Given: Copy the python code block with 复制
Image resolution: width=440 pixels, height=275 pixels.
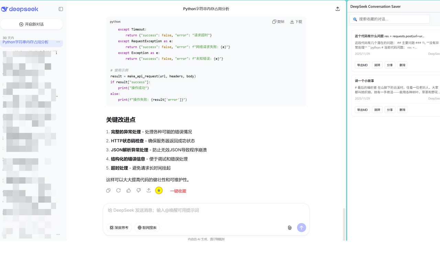Looking at the screenshot, I should tap(278, 22).
